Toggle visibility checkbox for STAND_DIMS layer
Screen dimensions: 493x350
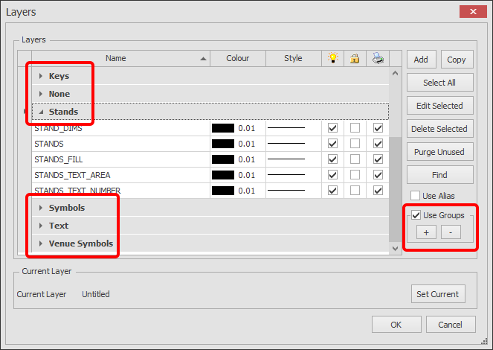pyautogui.click(x=332, y=128)
